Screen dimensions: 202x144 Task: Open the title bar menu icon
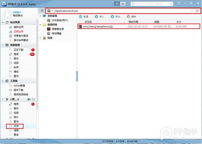(179, 3)
